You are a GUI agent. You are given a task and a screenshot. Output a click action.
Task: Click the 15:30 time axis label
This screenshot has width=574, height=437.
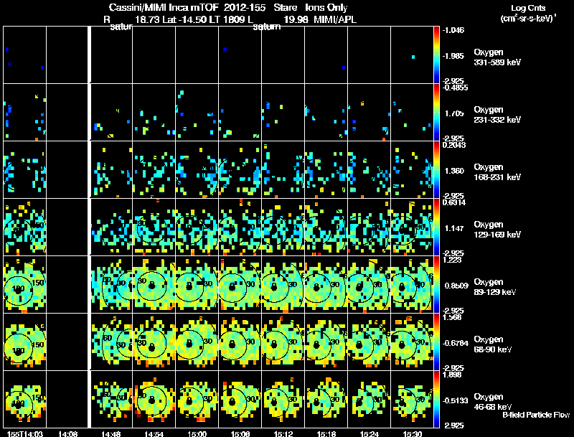pos(412,433)
